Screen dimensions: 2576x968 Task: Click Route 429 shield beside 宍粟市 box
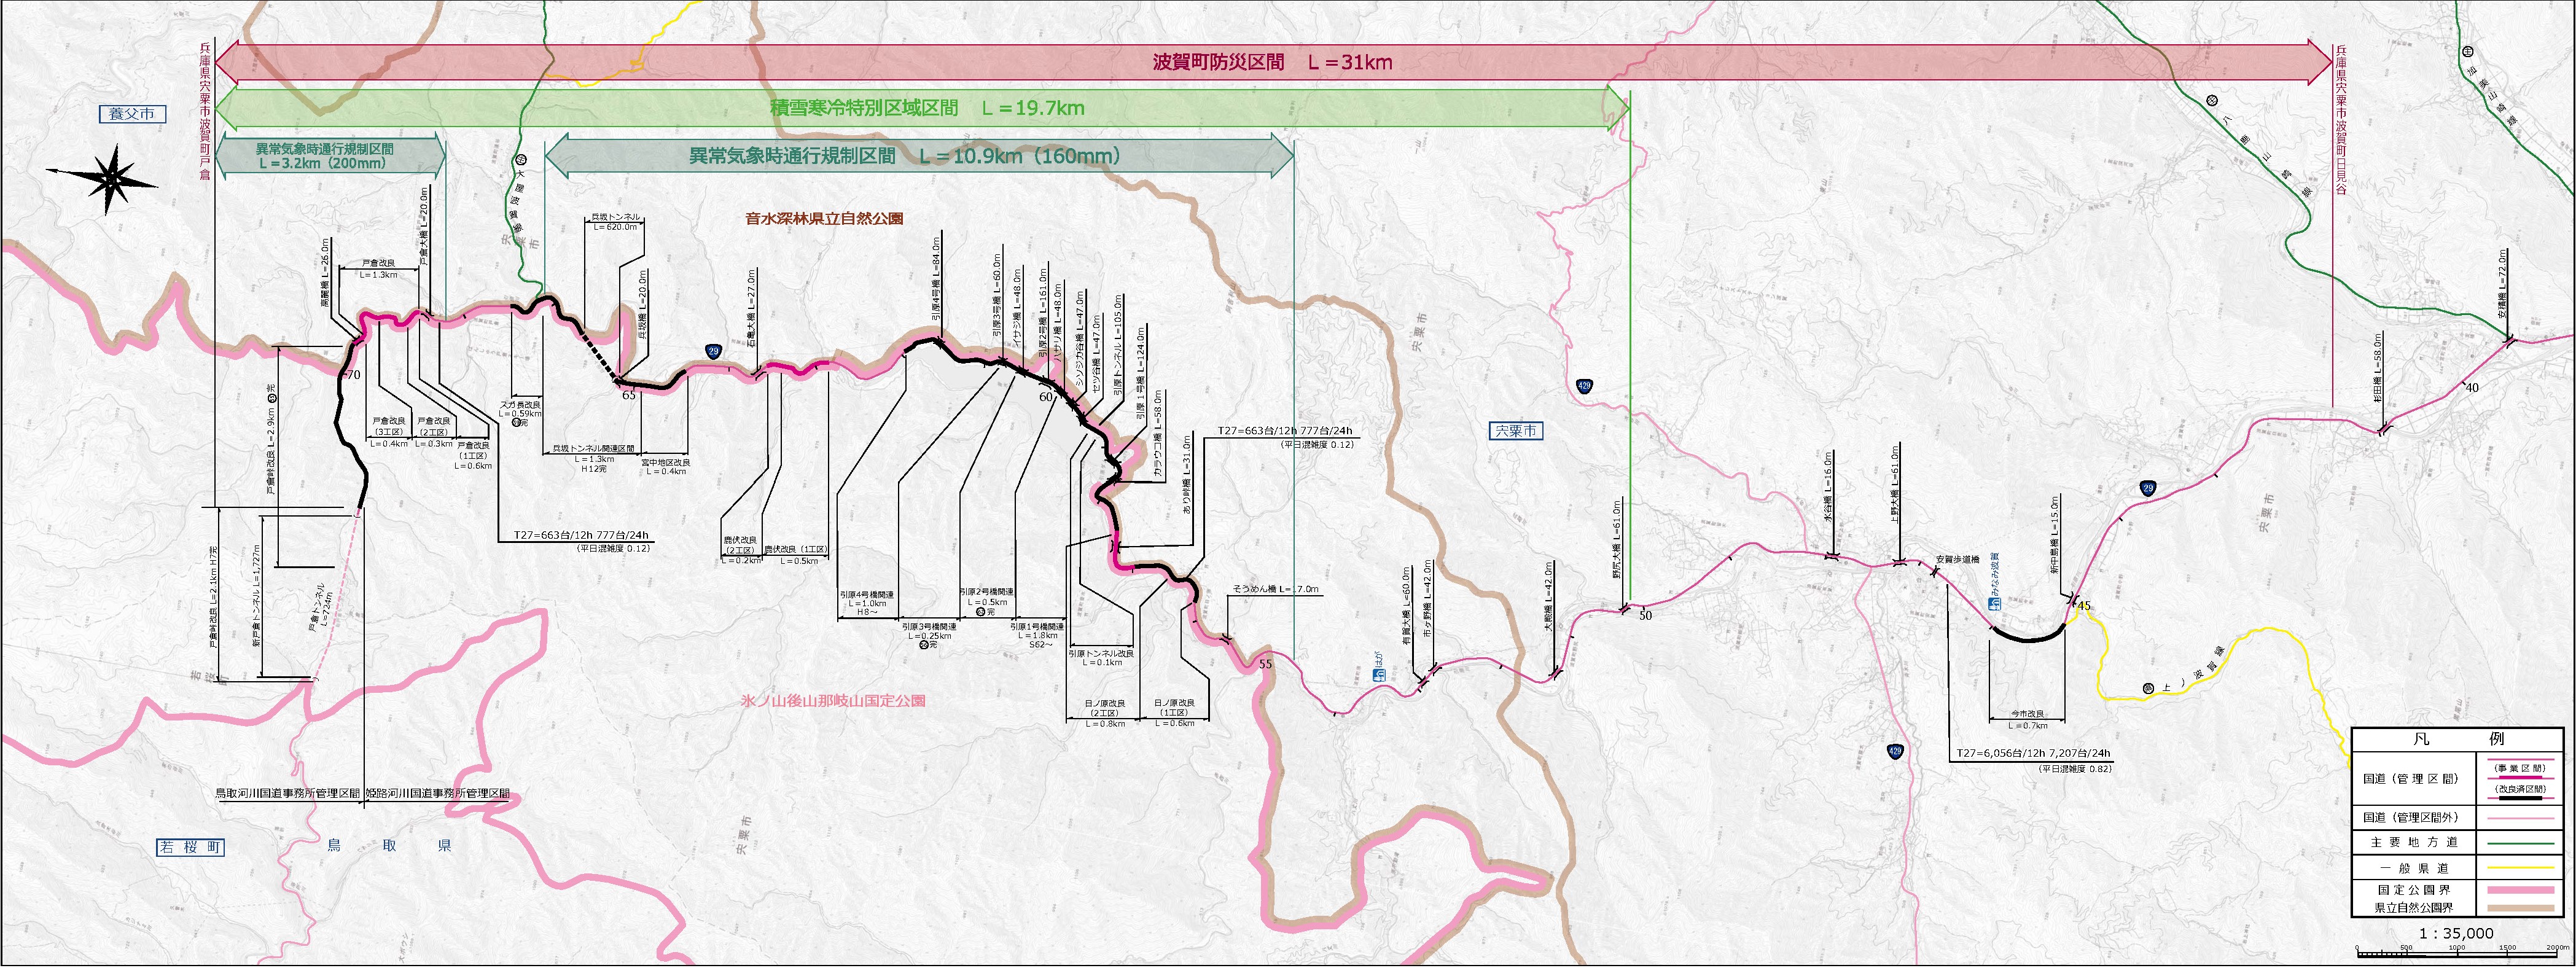coord(1584,386)
